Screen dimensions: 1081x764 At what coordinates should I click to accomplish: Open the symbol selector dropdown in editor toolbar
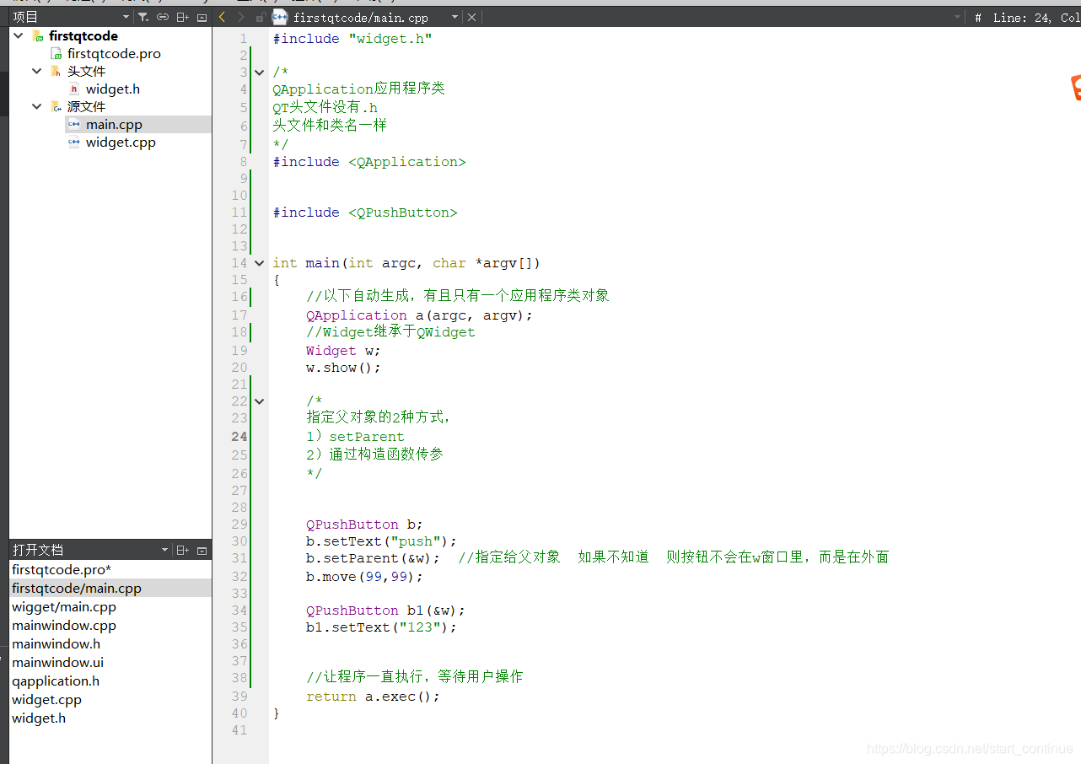tap(957, 17)
